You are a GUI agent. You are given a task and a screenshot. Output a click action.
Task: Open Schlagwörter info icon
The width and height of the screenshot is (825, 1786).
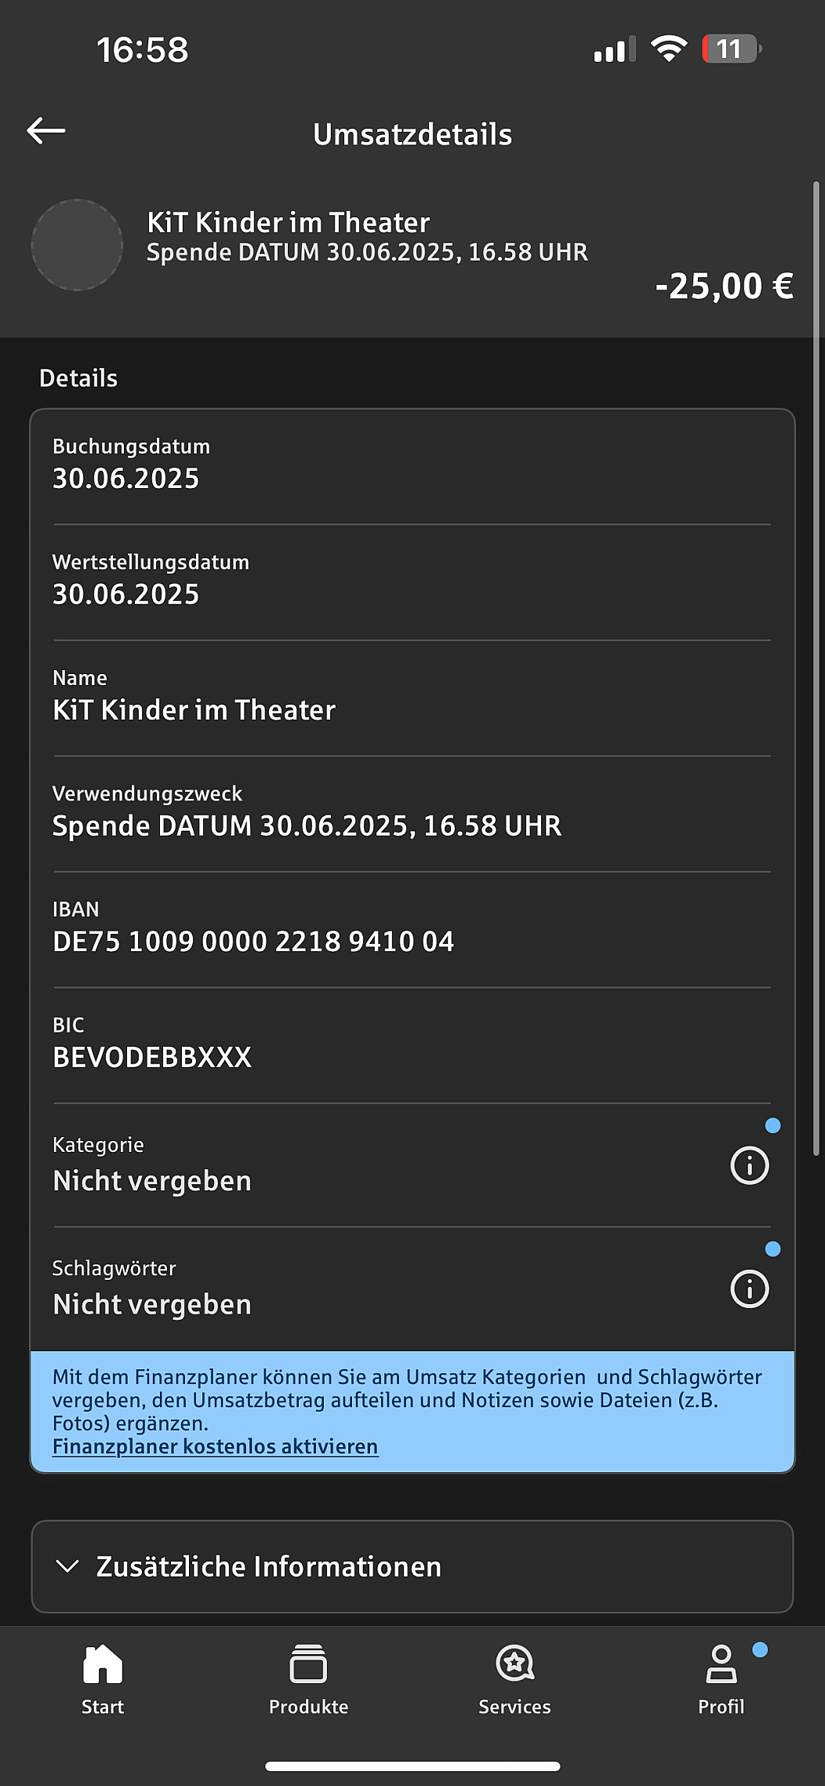[749, 1288]
